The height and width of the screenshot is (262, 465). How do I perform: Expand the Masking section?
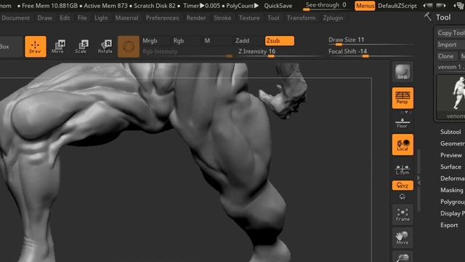pyautogui.click(x=452, y=190)
